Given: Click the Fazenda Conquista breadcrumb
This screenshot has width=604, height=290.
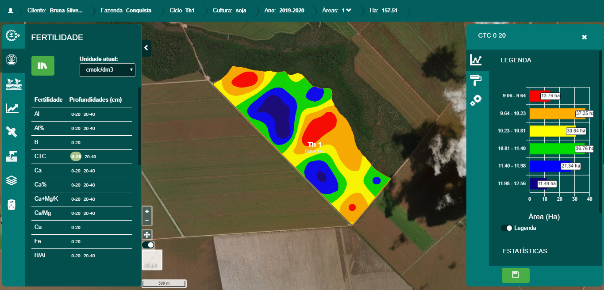Looking at the screenshot, I should click(x=126, y=10).
